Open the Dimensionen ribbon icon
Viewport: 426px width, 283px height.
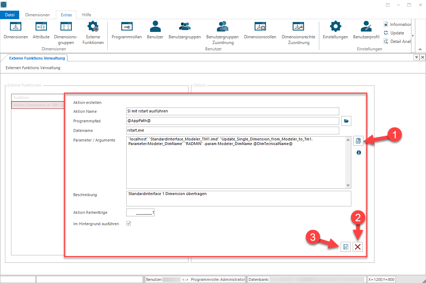pos(16,30)
